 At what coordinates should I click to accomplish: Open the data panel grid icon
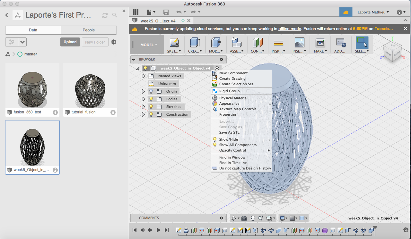coord(136,12)
